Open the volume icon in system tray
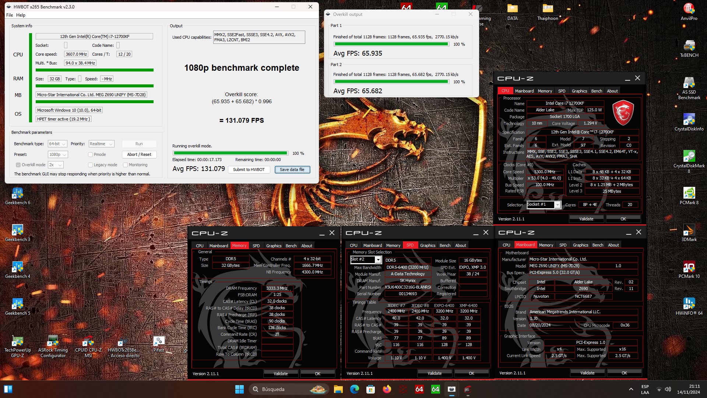 [668, 389]
